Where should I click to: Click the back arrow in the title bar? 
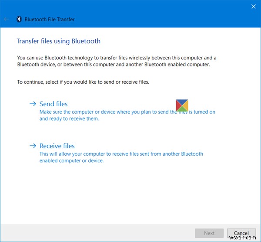click(x=6, y=19)
